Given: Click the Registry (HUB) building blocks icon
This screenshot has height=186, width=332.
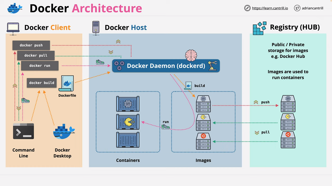Looking at the screenshot, I should coord(259,28).
